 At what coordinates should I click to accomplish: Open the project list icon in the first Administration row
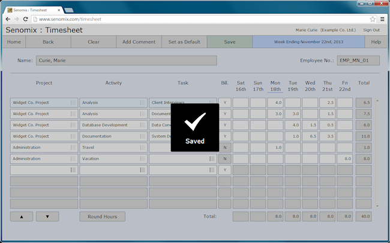coord(73,147)
